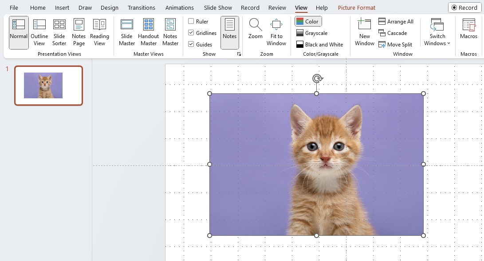The image size is (484, 261).
Task: Select slide 1 thumbnail
Action: [x=48, y=85]
